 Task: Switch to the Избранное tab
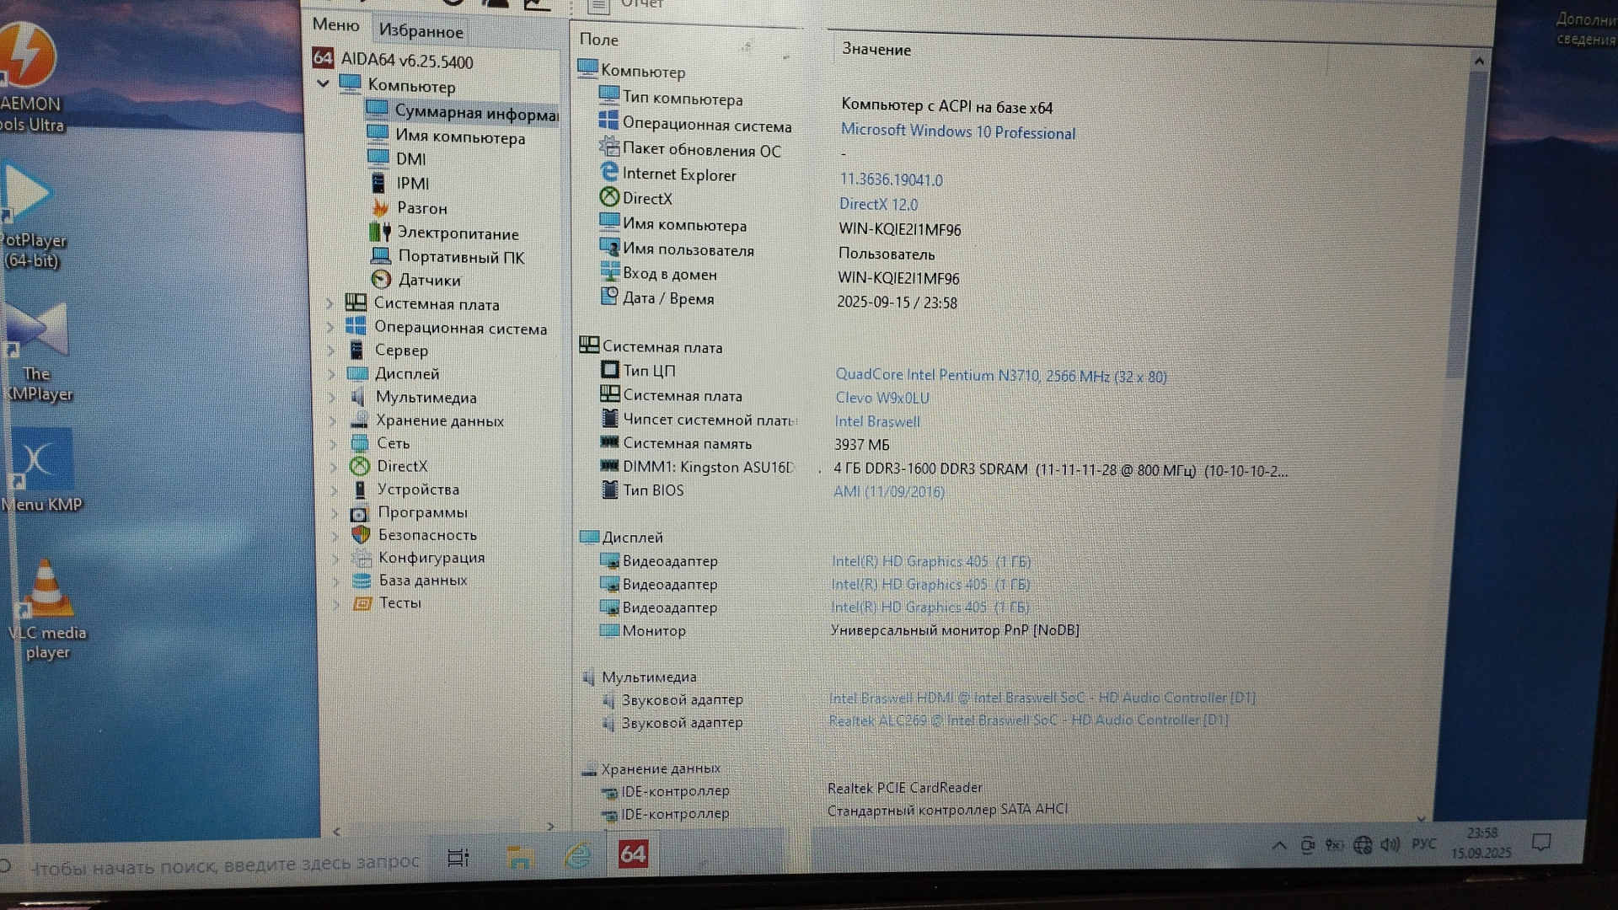pos(421,31)
